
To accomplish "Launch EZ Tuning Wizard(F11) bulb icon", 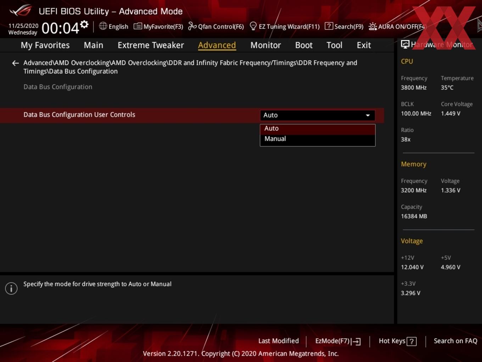I will [x=253, y=26].
